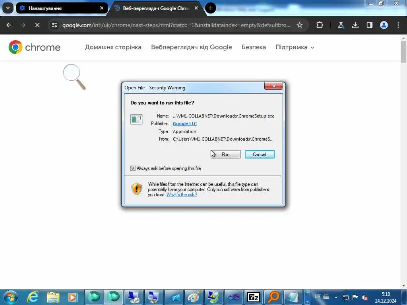
Task: Go forward with the forward arrow
Action: tap(23, 25)
